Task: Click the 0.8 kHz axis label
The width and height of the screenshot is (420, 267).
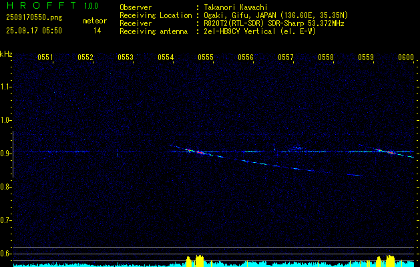Action: [5, 187]
